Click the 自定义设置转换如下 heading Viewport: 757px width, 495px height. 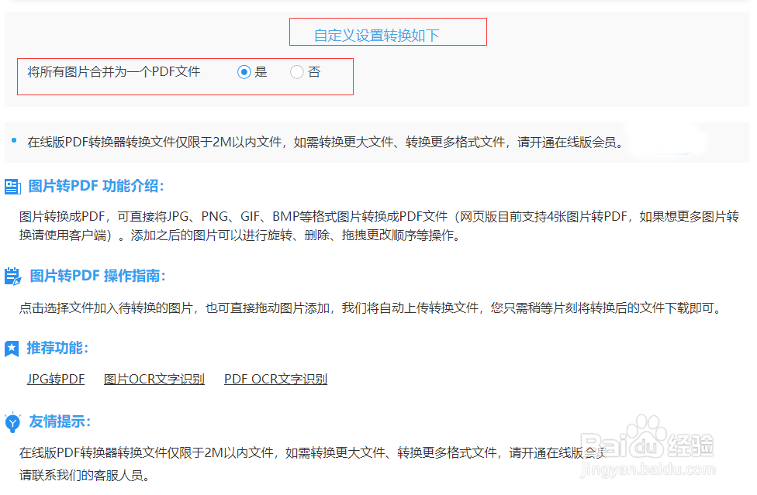pyautogui.click(x=377, y=35)
